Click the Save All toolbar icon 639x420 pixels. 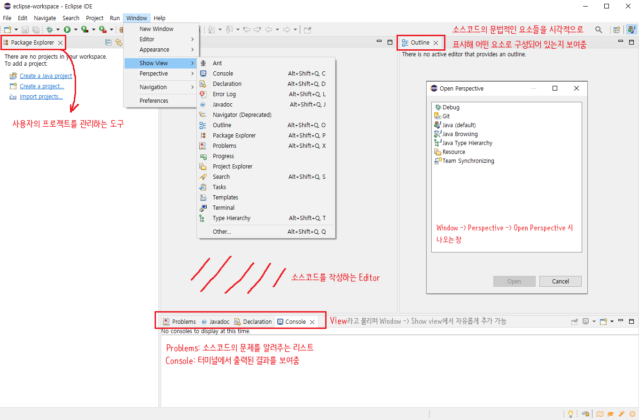click(x=36, y=30)
